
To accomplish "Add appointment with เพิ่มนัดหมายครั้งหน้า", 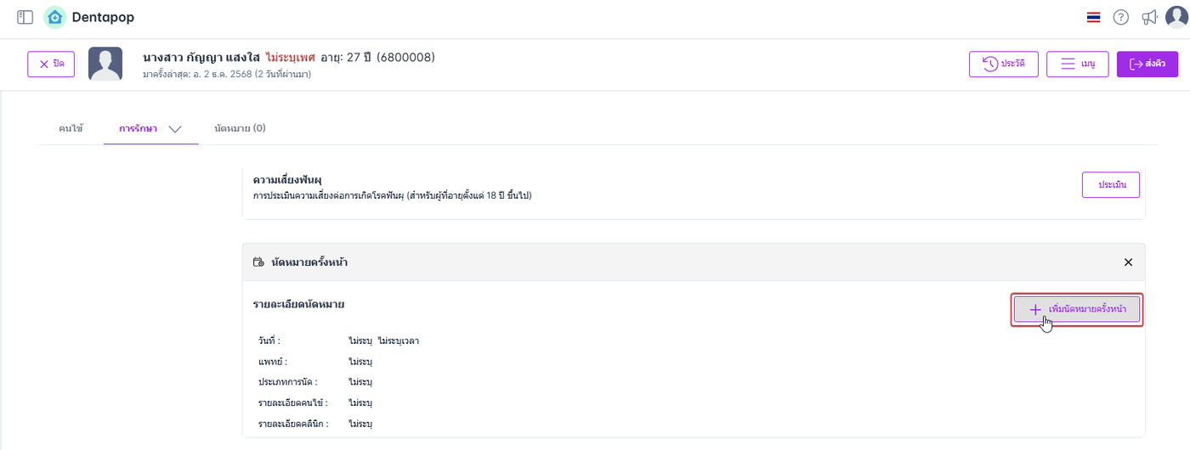I will coord(1077,310).
